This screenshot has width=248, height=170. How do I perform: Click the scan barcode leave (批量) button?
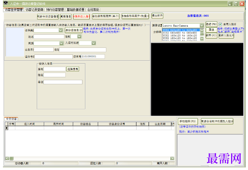coord(135,16)
